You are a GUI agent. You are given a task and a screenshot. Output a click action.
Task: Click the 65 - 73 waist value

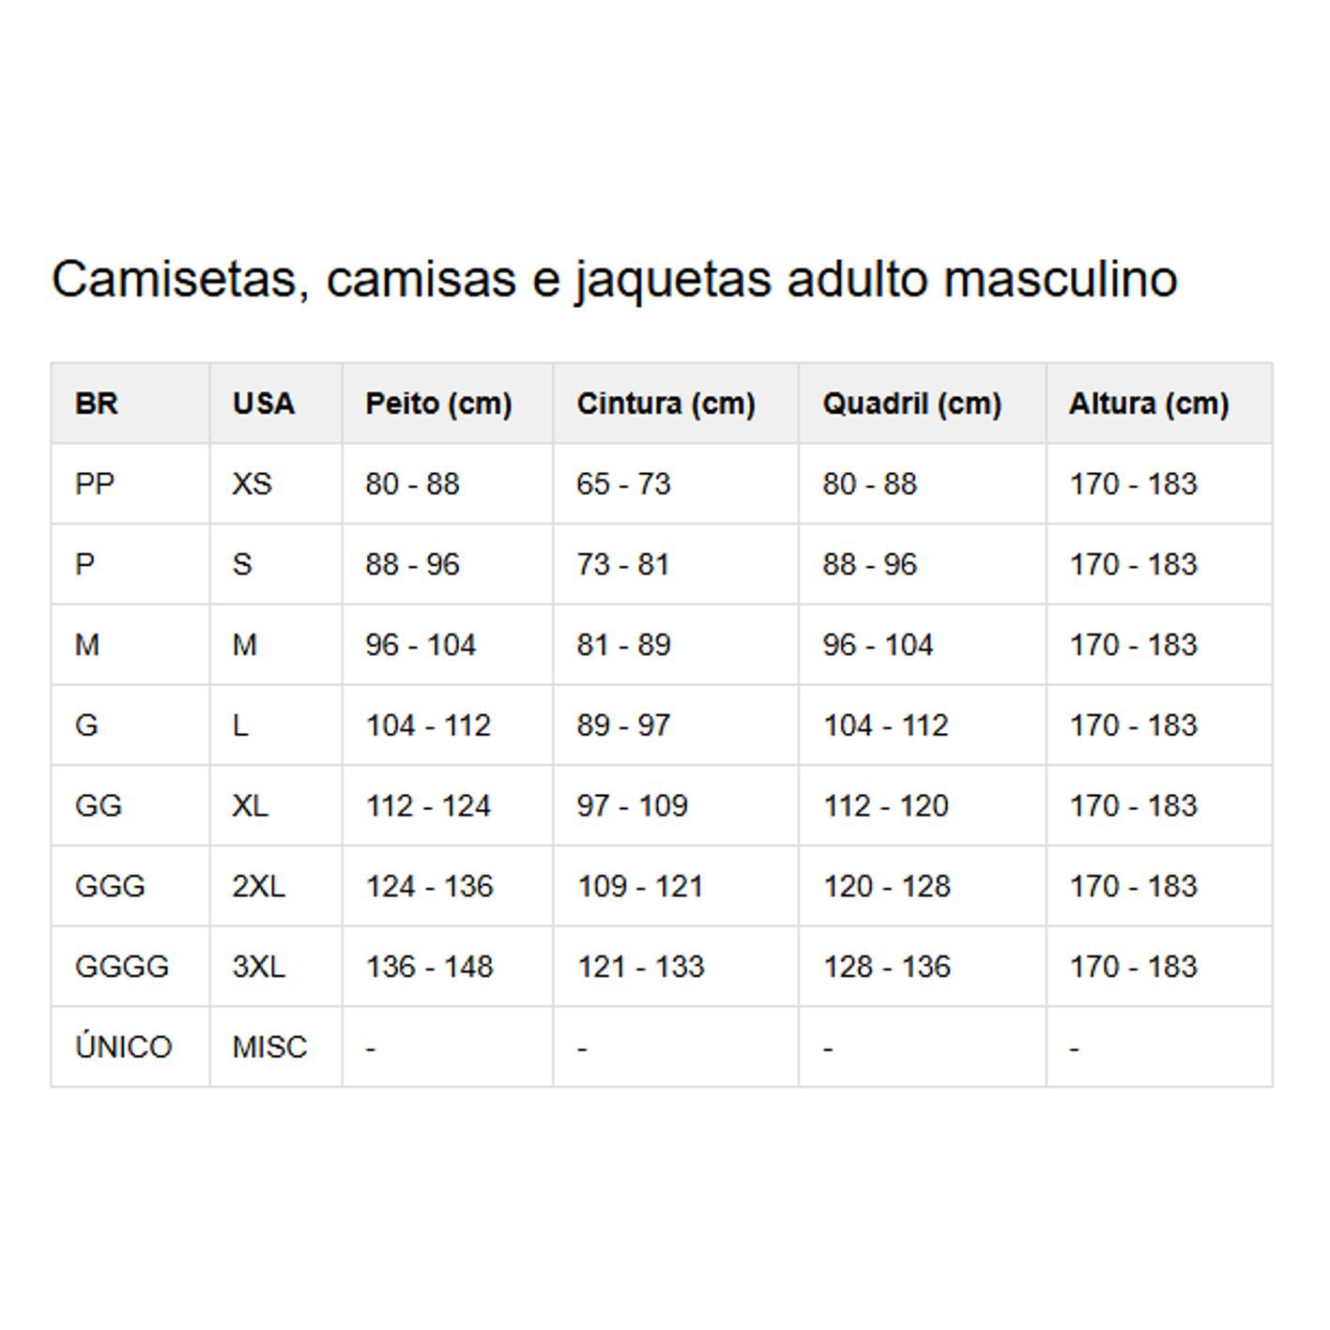623,484
